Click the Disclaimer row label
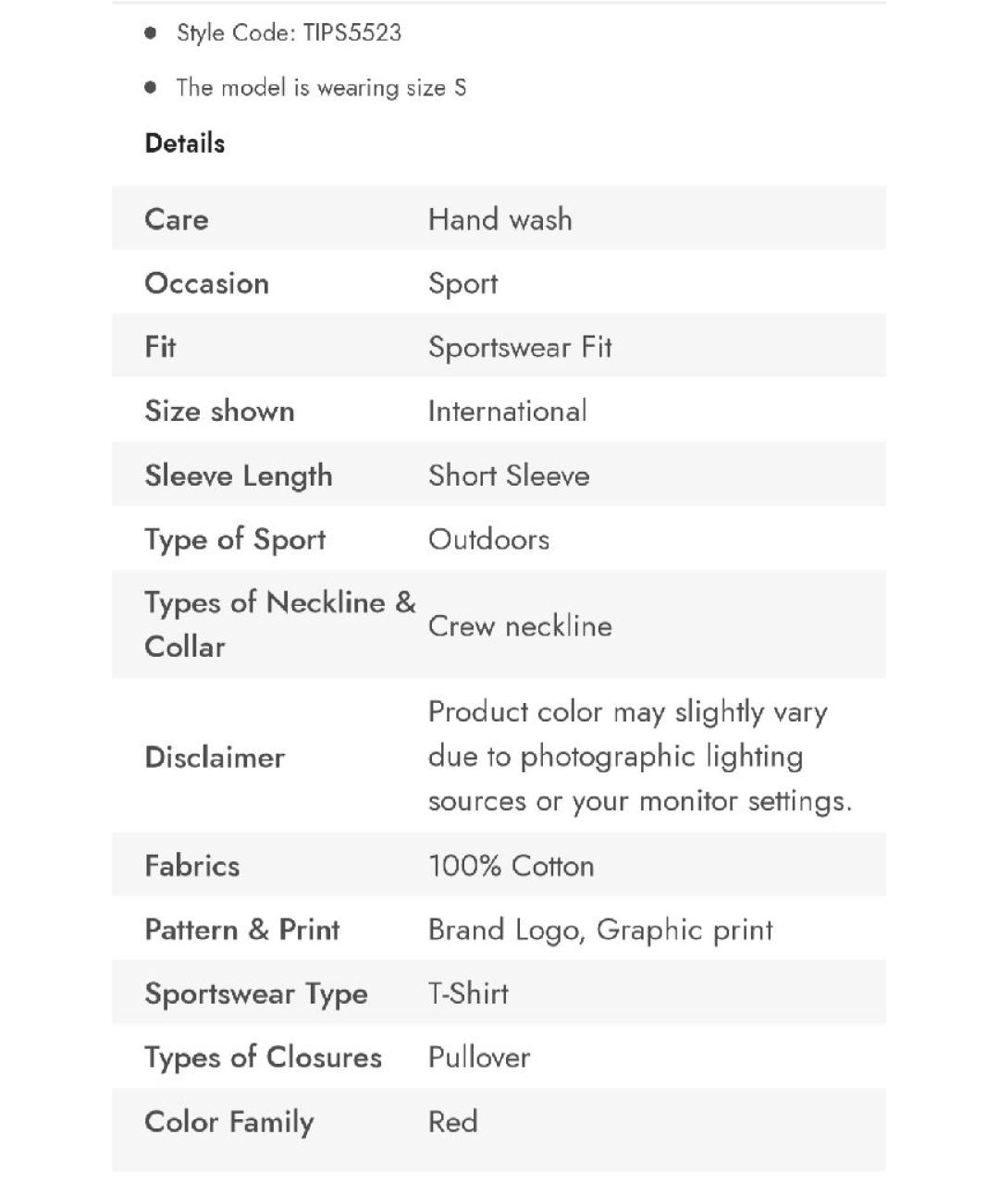Viewport: 999px width, 1184px height. coord(215,758)
